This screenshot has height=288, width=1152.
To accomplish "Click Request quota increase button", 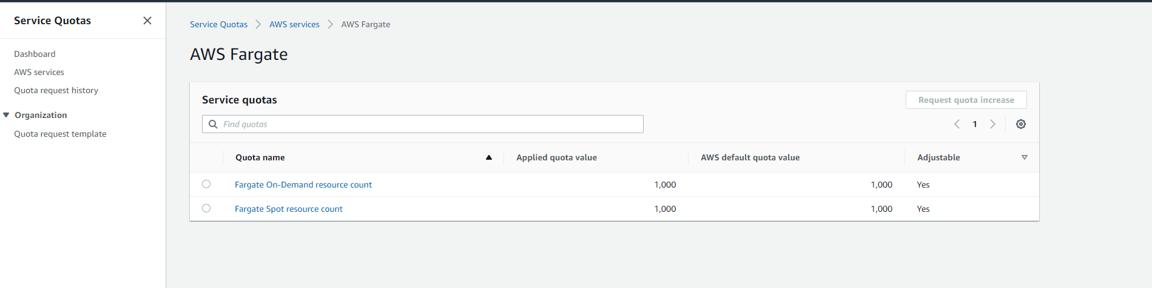I will pyautogui.click(x=966, y=100).
